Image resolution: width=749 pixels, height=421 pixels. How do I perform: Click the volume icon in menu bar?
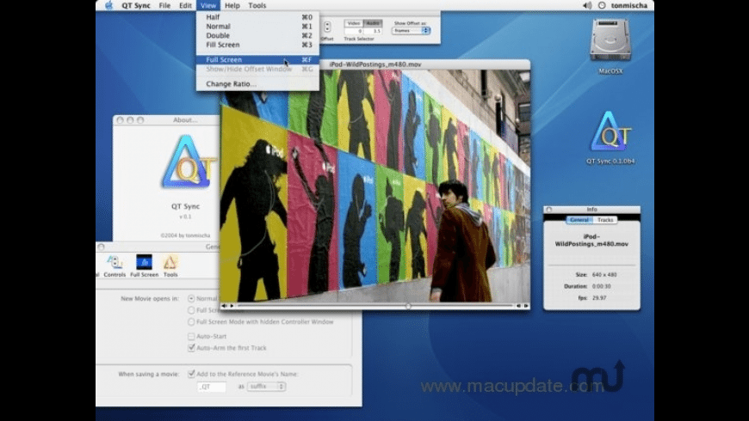(x=587, y=5)
